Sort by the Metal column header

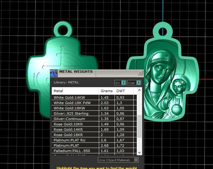[x=75, y=91]
